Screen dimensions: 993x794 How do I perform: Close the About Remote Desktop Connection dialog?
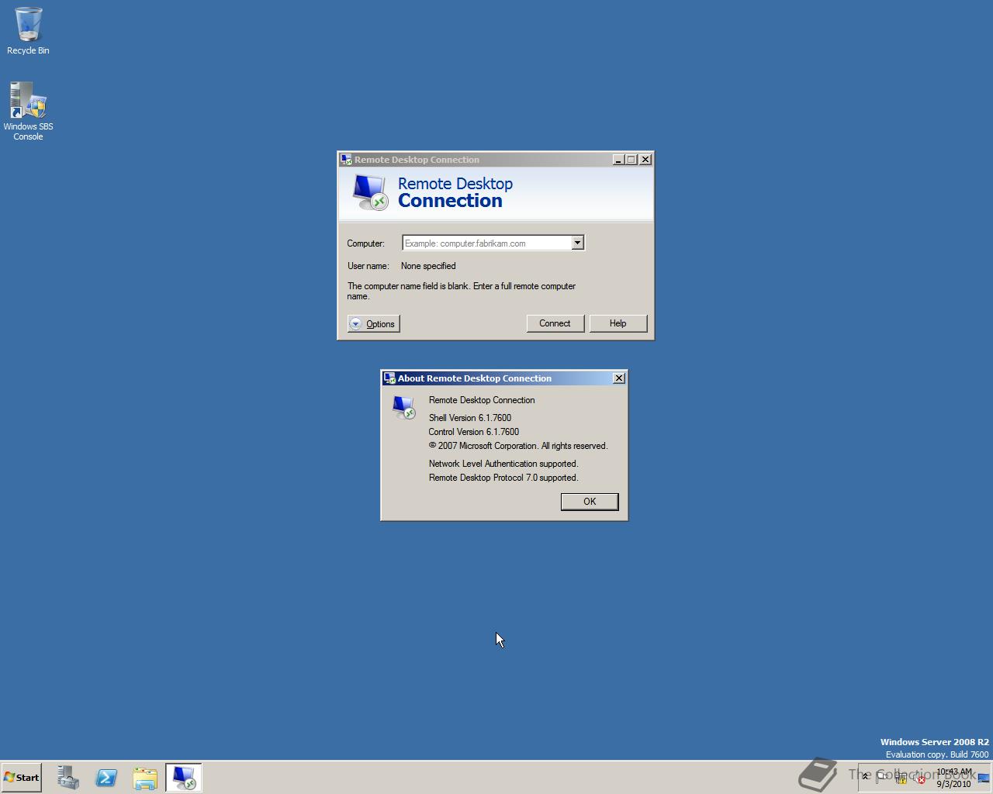[618, 378]
